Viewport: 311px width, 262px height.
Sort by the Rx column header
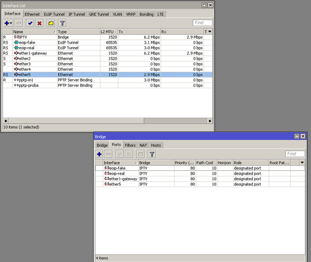(x=182, y=32)
